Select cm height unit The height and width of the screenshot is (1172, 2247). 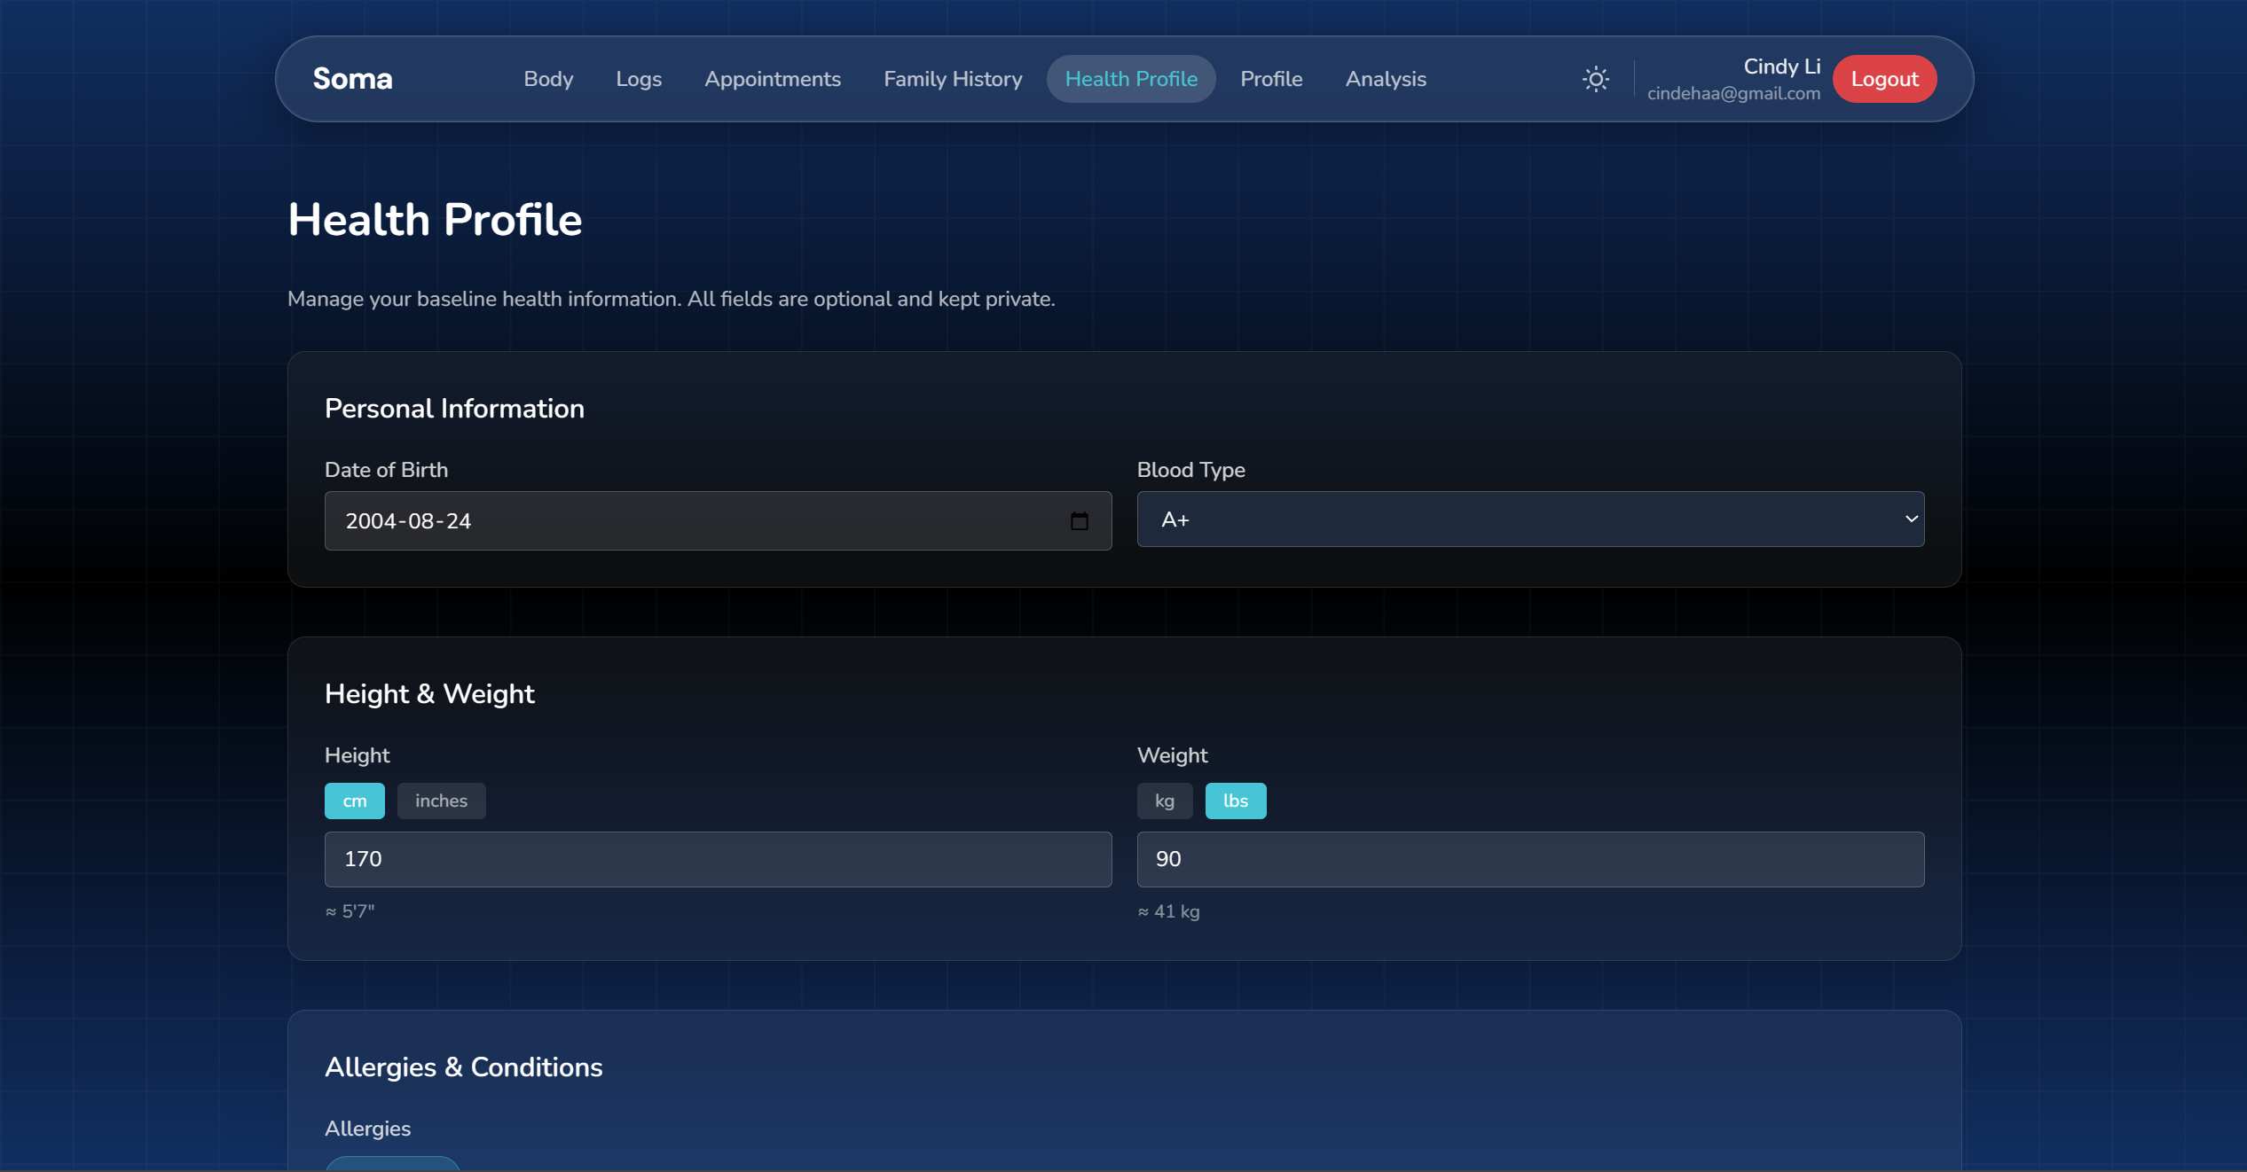tap(354, 801)
